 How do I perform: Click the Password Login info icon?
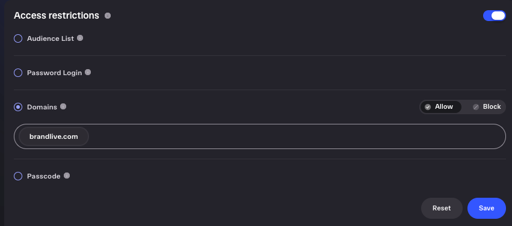click(x=88, y=72)
